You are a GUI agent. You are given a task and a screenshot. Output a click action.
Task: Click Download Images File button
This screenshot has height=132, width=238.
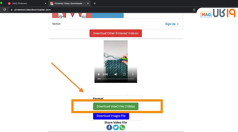point(111,116)
